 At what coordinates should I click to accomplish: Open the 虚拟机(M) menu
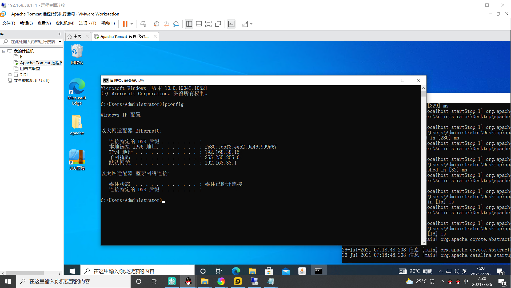(x=65, y=23)
